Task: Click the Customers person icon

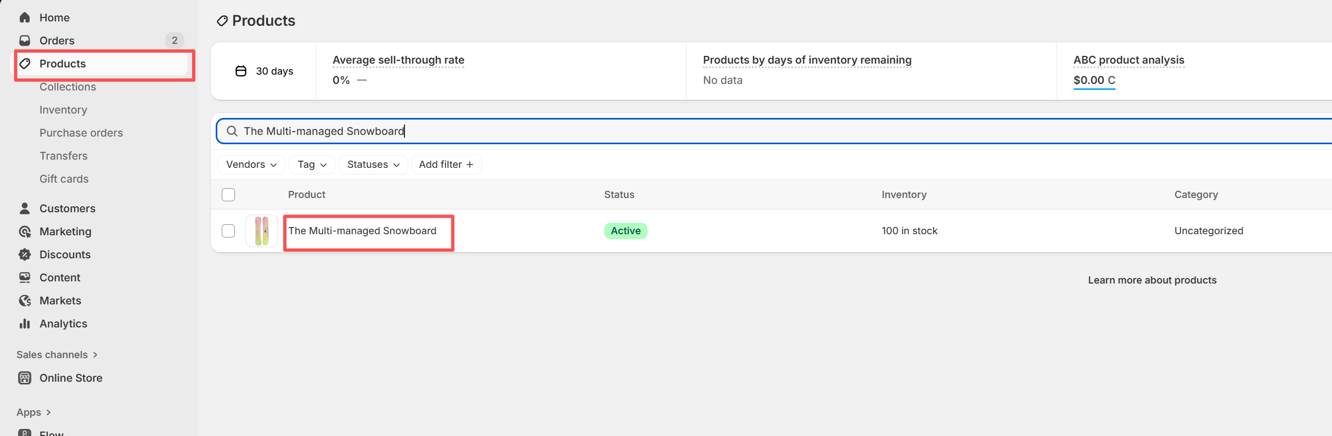Action: pos(25,208)
